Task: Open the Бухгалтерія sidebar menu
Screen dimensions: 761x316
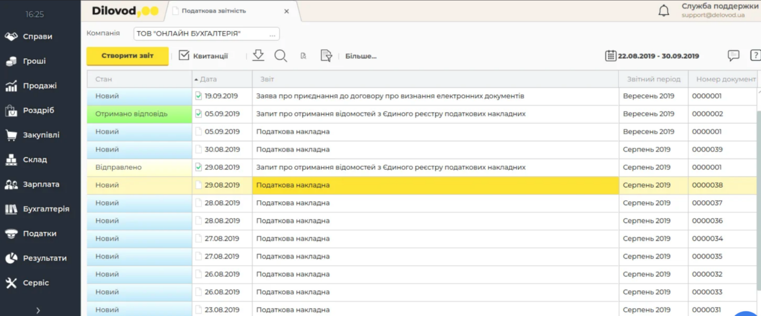Action: pyautogui.click(x=46, y=209)
